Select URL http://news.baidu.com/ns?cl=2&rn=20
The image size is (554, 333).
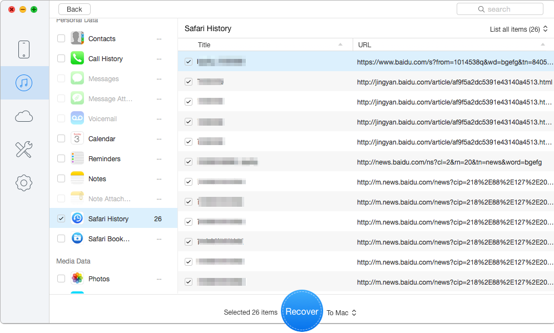click(x=449, y=162)
